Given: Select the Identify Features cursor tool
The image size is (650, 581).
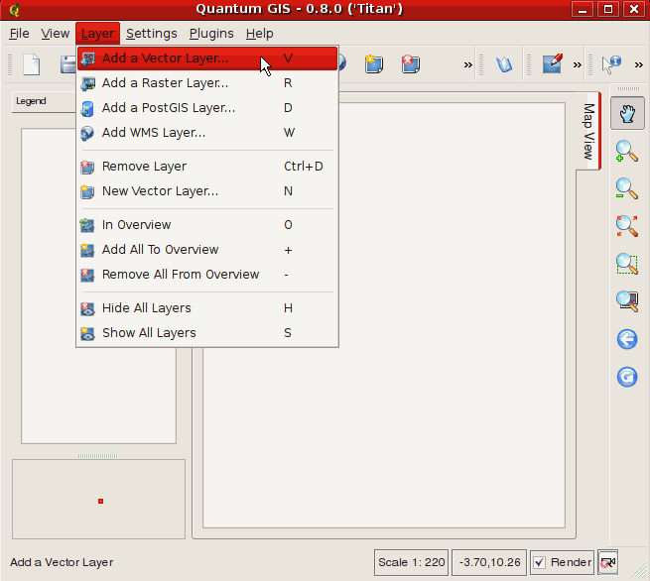Looking at the screenshot, I should point(611,64).
